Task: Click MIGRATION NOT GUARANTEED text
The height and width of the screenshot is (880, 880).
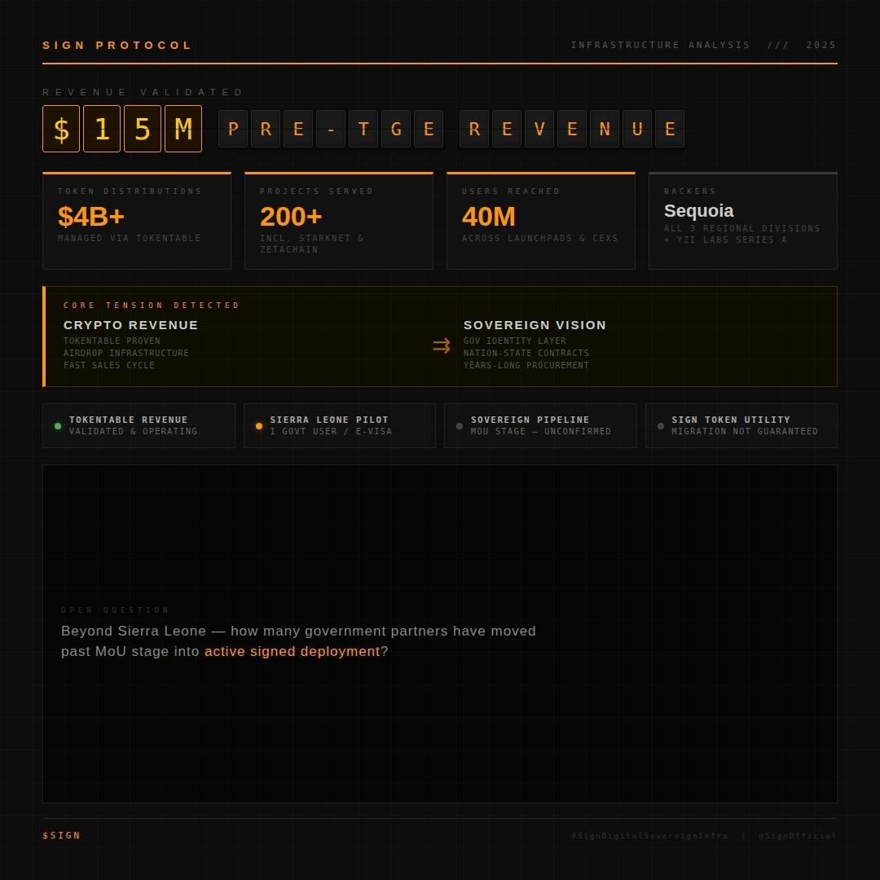Action: pyautogui.click(x=745, y=431)
